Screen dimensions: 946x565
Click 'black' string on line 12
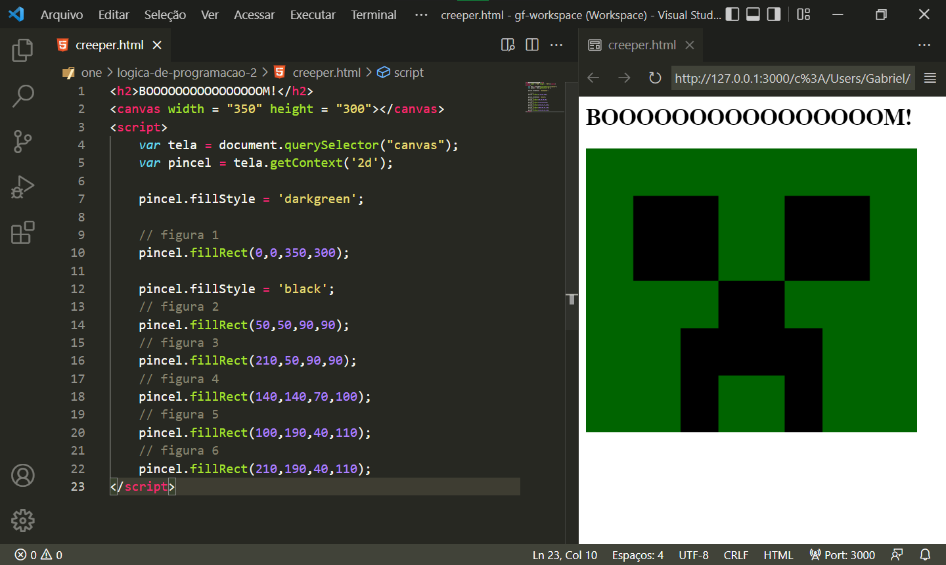303,288
